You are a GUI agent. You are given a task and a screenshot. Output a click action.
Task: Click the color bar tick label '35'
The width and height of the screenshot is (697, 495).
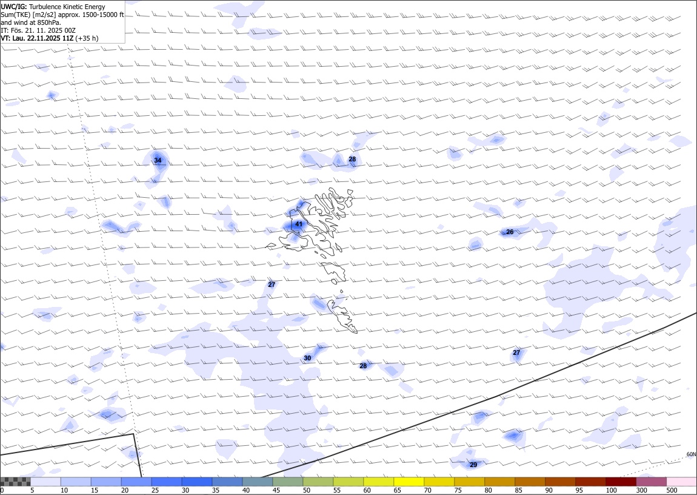pyautogui.click(x=216, y=491)
